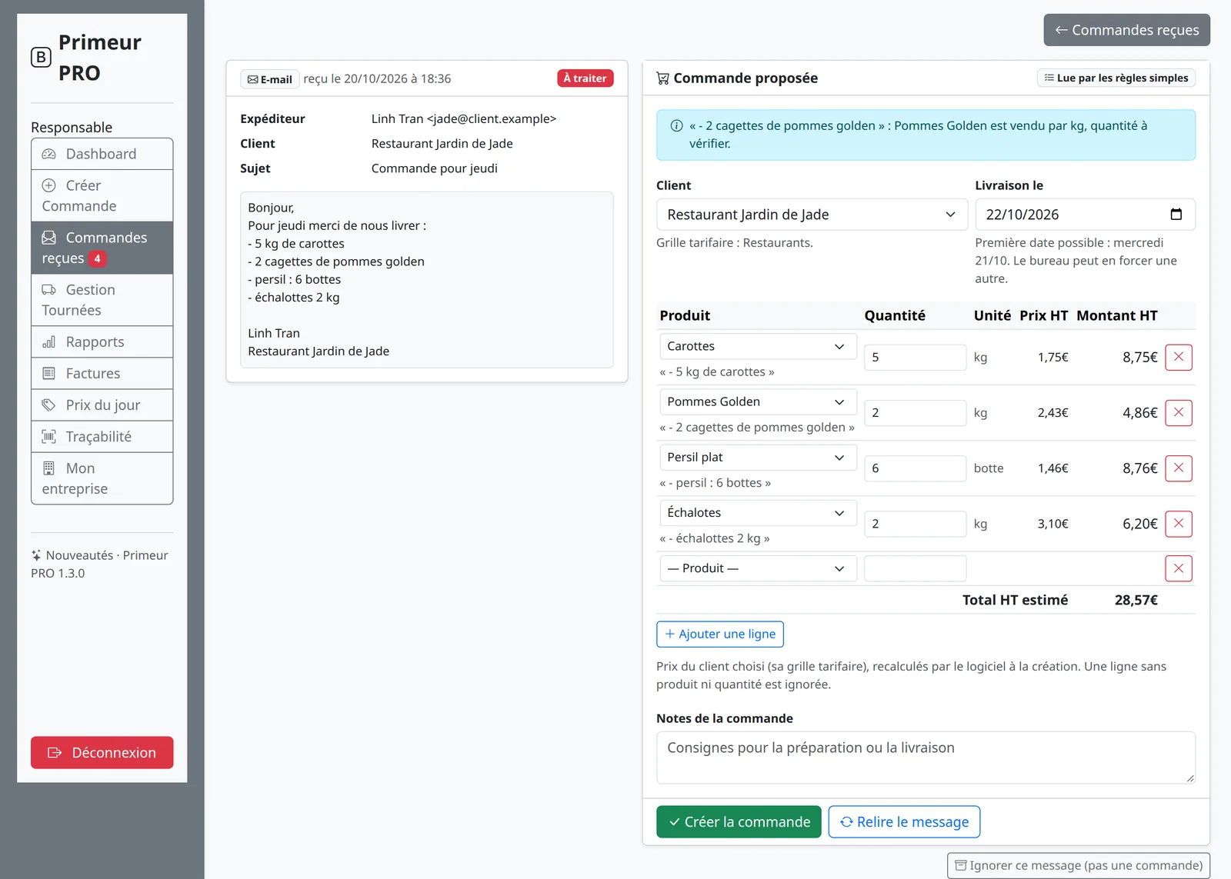Click the Livraison le date field
This screenshot has height=879, width=1231.
(1085, 215)
